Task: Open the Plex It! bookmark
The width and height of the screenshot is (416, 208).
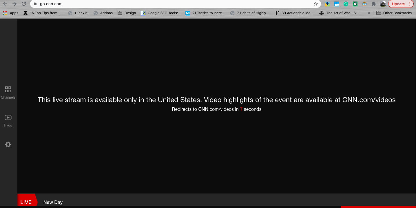Action: tap(78, 13)
